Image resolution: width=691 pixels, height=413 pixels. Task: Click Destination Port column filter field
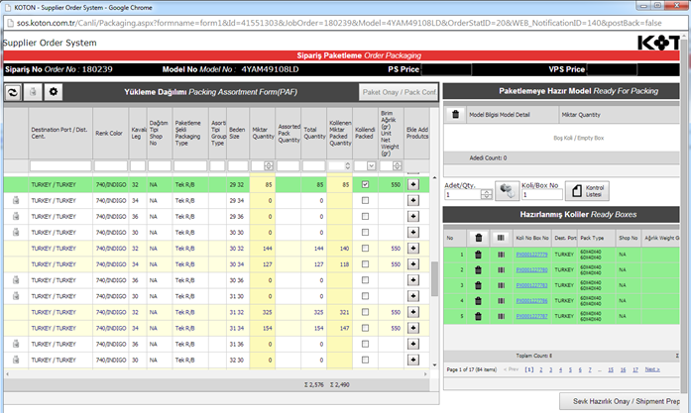coord(60,166)
